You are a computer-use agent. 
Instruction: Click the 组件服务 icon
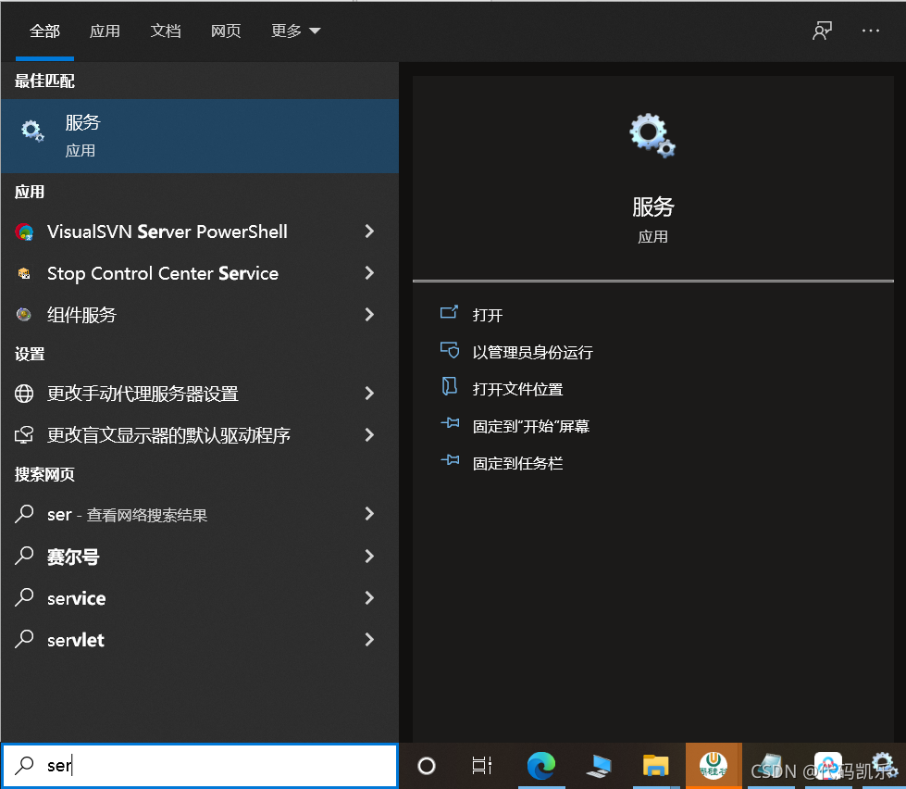pos(24,315)
